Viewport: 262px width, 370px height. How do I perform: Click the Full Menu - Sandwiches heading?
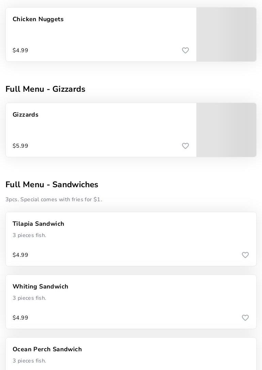52,185
